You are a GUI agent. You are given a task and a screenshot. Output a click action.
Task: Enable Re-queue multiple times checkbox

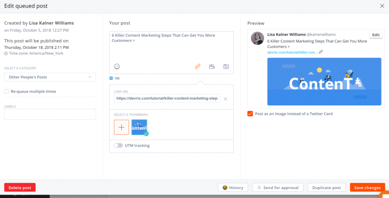tap(6, 91)
